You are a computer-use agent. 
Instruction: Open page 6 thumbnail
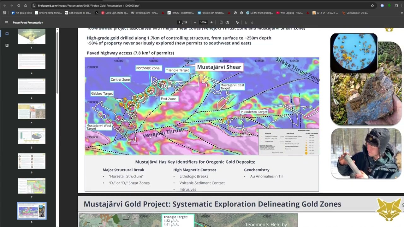point(32,161)
